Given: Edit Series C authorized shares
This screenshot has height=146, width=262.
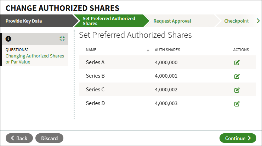Looking at the screenshot, I should pyautogui.click(x=237, y=90).
